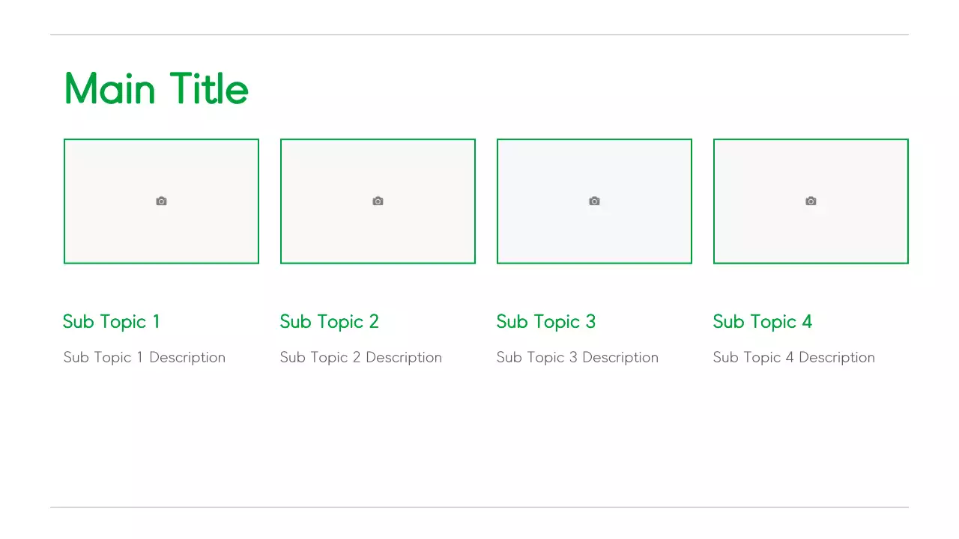Click the top horizontal divider line
Screen dimensions: 959x539
pyautogui.click(x=479, y=34)
